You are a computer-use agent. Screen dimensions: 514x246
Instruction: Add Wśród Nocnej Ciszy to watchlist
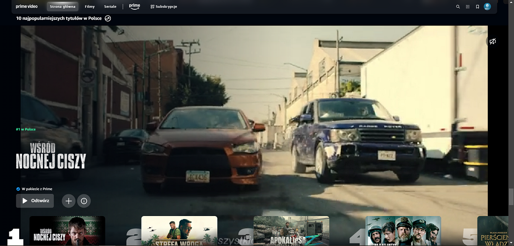[x=69, y=201]
